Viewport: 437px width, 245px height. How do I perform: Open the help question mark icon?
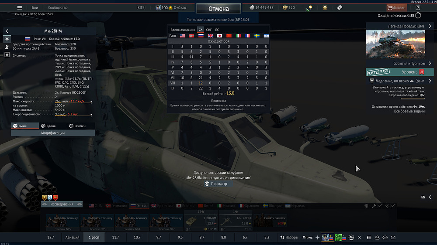(418, 8)
